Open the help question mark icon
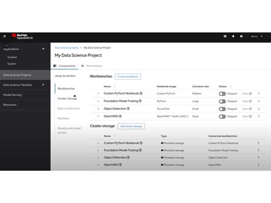The height and width of the screenshot is (203, 271). [x=241, y=36]
